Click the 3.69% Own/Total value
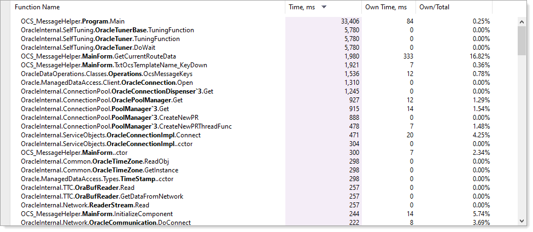 coord(481,223)
